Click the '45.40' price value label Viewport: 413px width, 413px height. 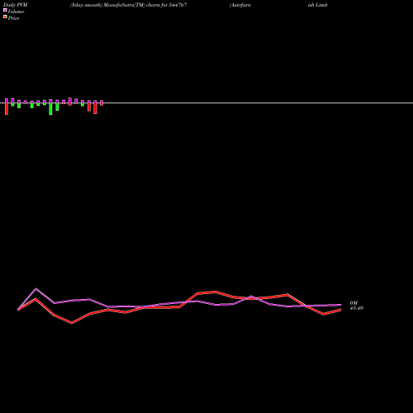click(x=357, y=308)
